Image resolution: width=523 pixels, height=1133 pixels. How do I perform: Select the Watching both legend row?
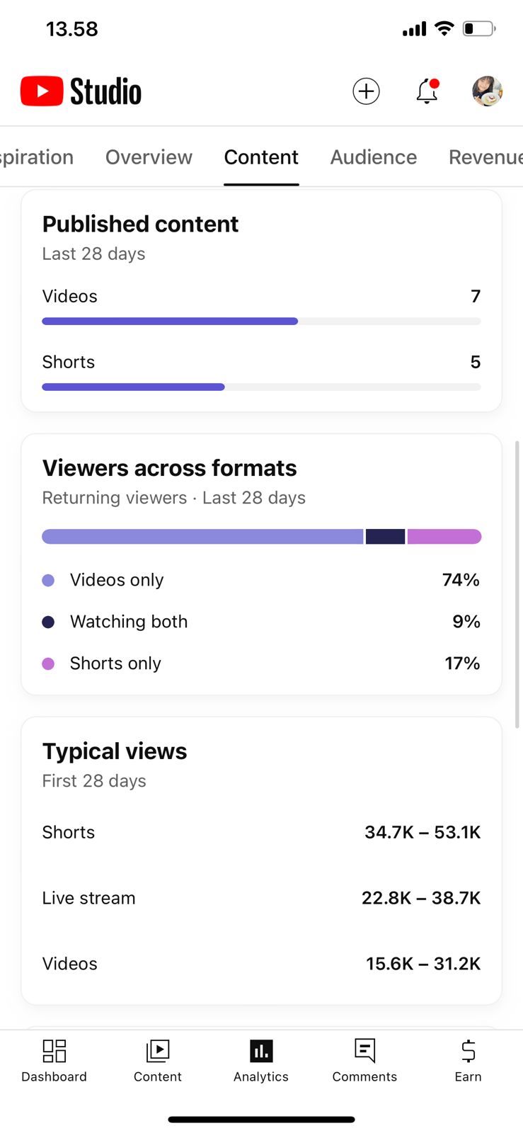(261, 622)
